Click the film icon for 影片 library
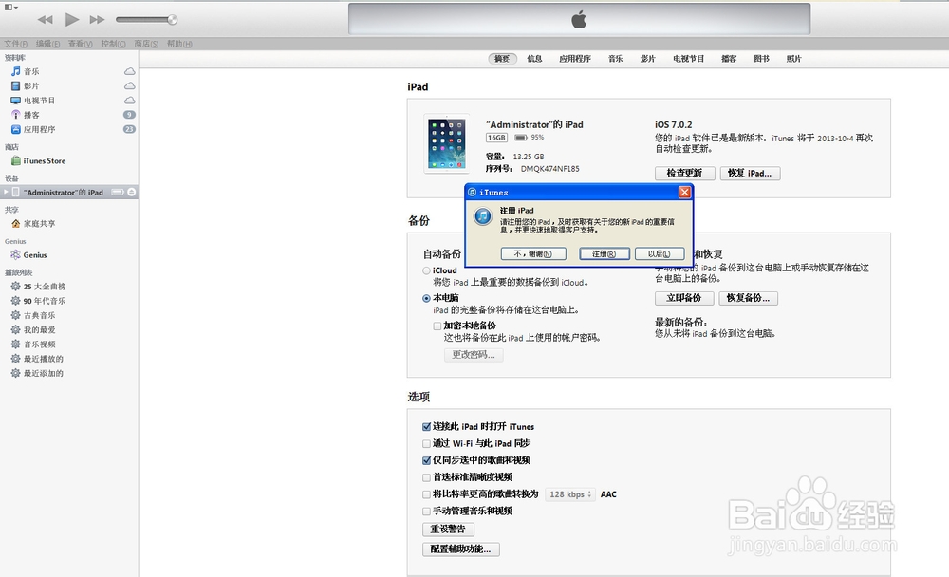Viewport: 949px width, 577px height. coord(16,86)
